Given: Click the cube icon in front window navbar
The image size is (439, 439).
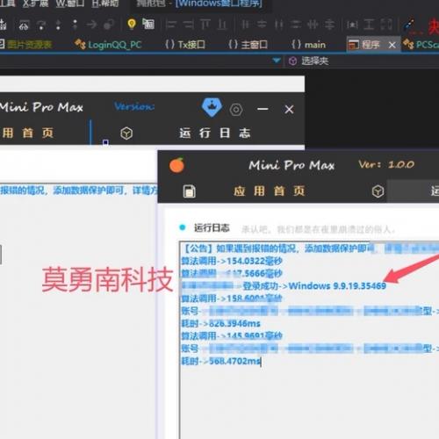Looking at the screenshot, I should (378, 191).
